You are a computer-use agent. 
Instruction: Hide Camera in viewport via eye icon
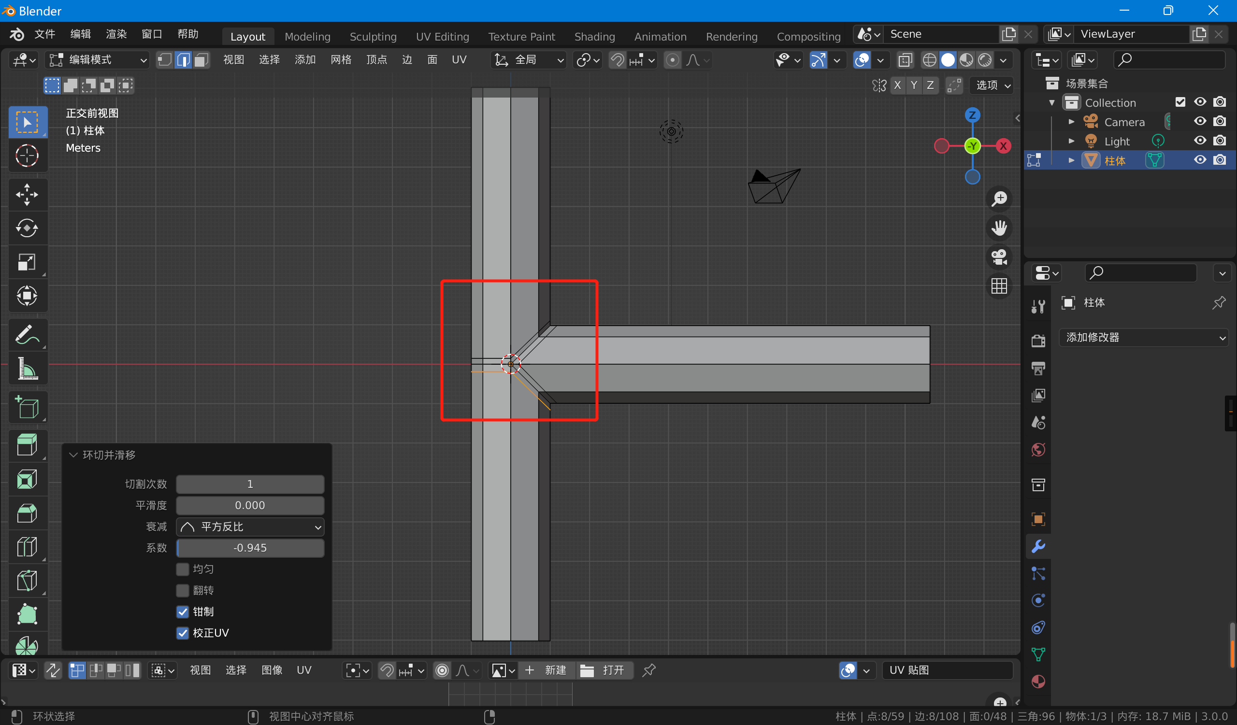[x=1200, y=121]
